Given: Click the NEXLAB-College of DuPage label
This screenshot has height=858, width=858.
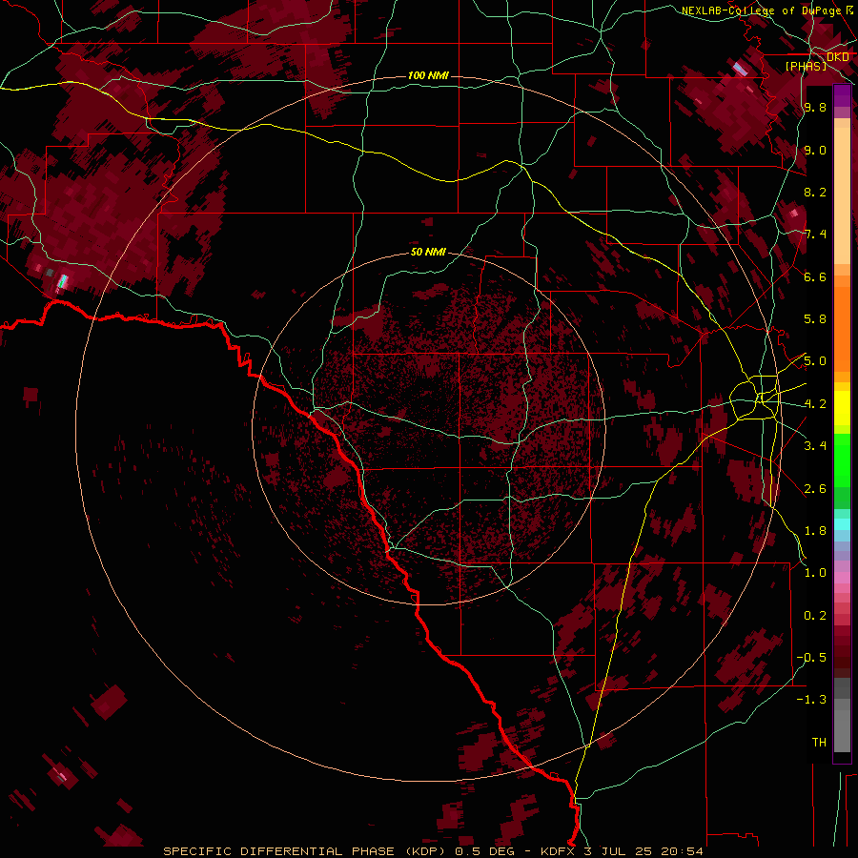Looking at the screenshot, I should coord(761,10).
